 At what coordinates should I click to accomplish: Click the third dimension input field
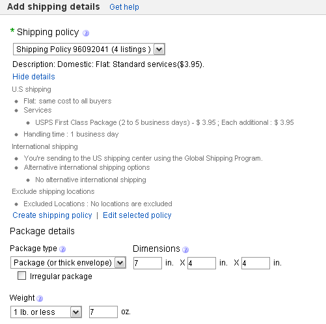point(256,263)
